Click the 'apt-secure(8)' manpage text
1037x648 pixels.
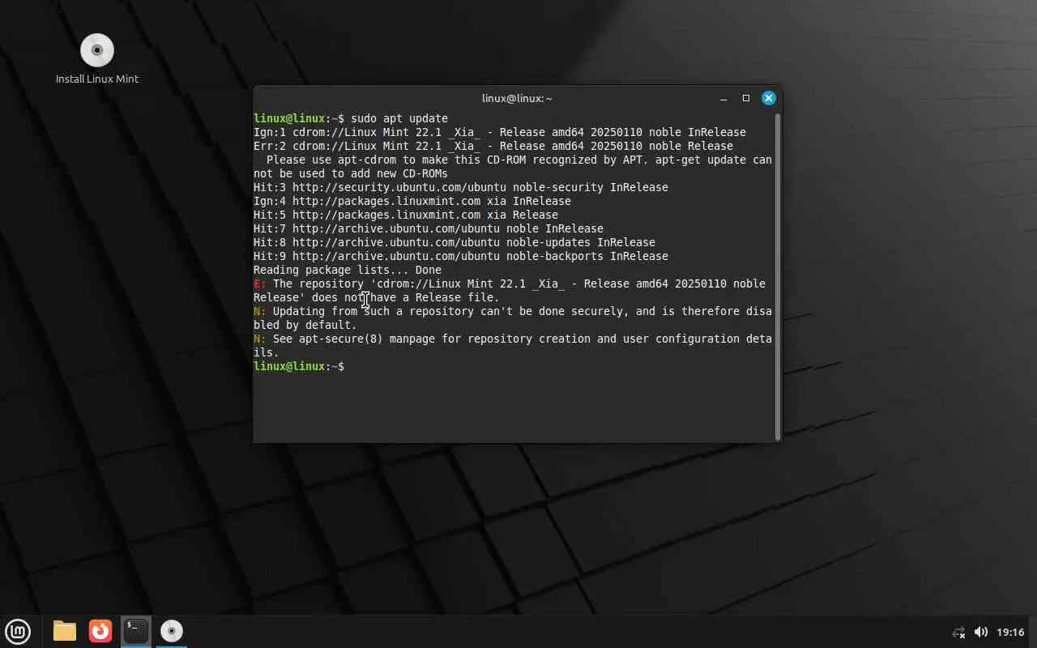341,339
